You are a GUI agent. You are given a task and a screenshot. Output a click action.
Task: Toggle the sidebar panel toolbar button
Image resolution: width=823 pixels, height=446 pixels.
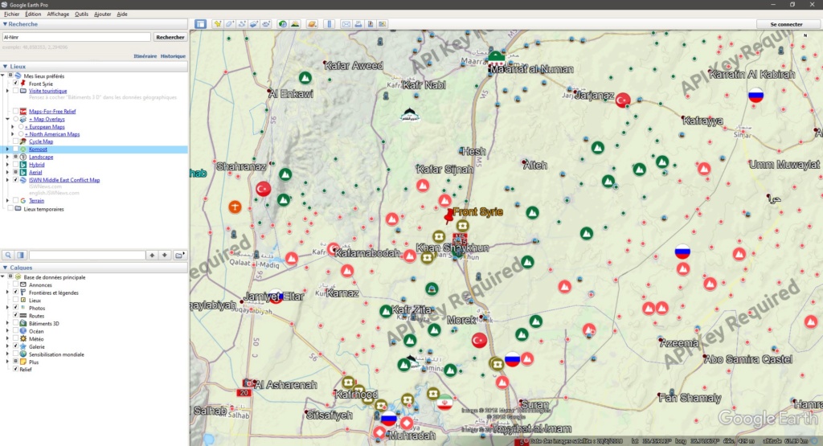pyautogui.click(x=200, y=24)
